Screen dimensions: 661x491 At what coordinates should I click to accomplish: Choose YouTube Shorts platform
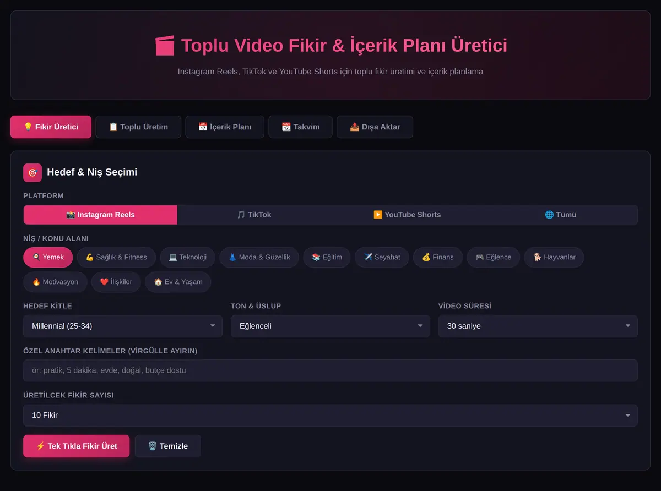point(407,215)
